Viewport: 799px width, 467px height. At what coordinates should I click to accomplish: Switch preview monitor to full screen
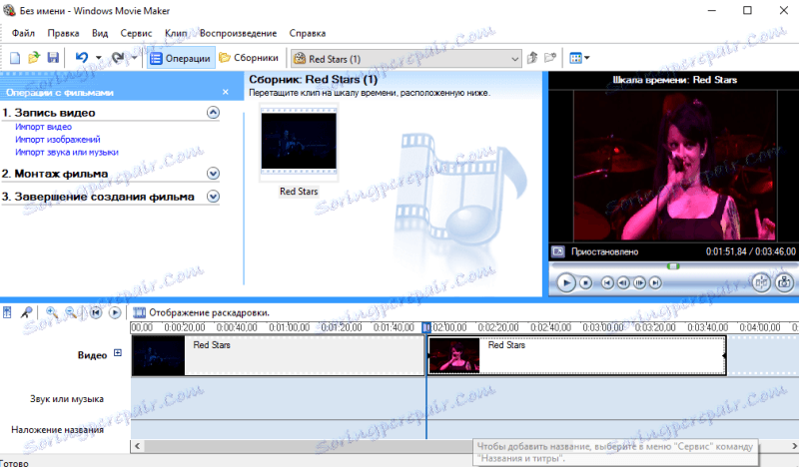(x=558, y=251)
